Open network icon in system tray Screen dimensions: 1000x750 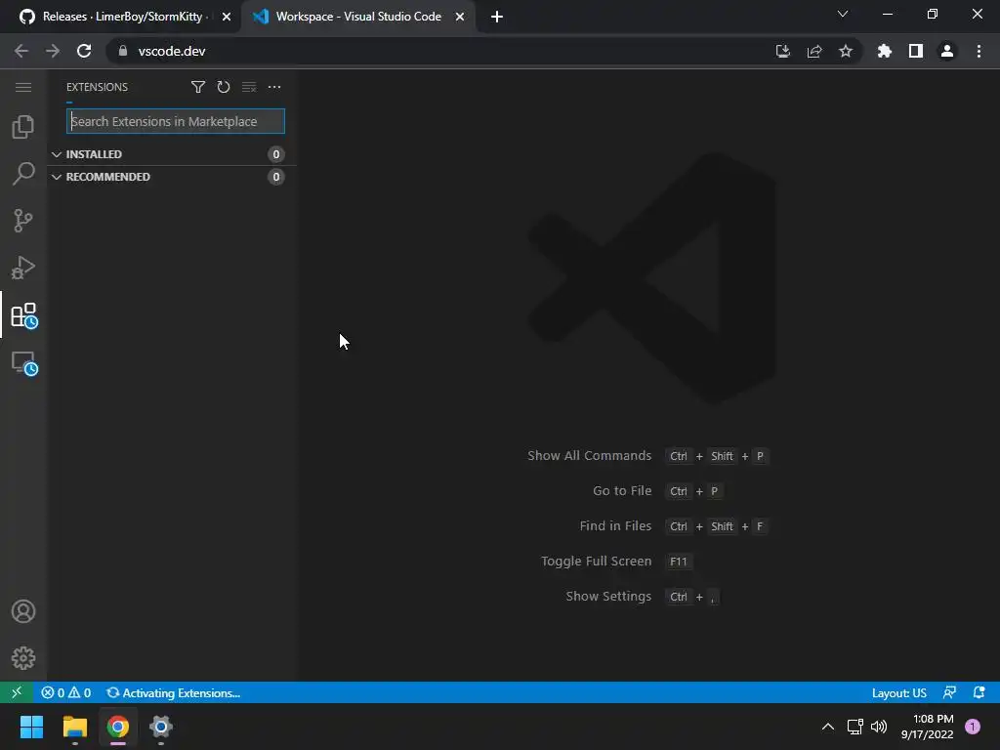pyautogui.click(x=855, y=727)
